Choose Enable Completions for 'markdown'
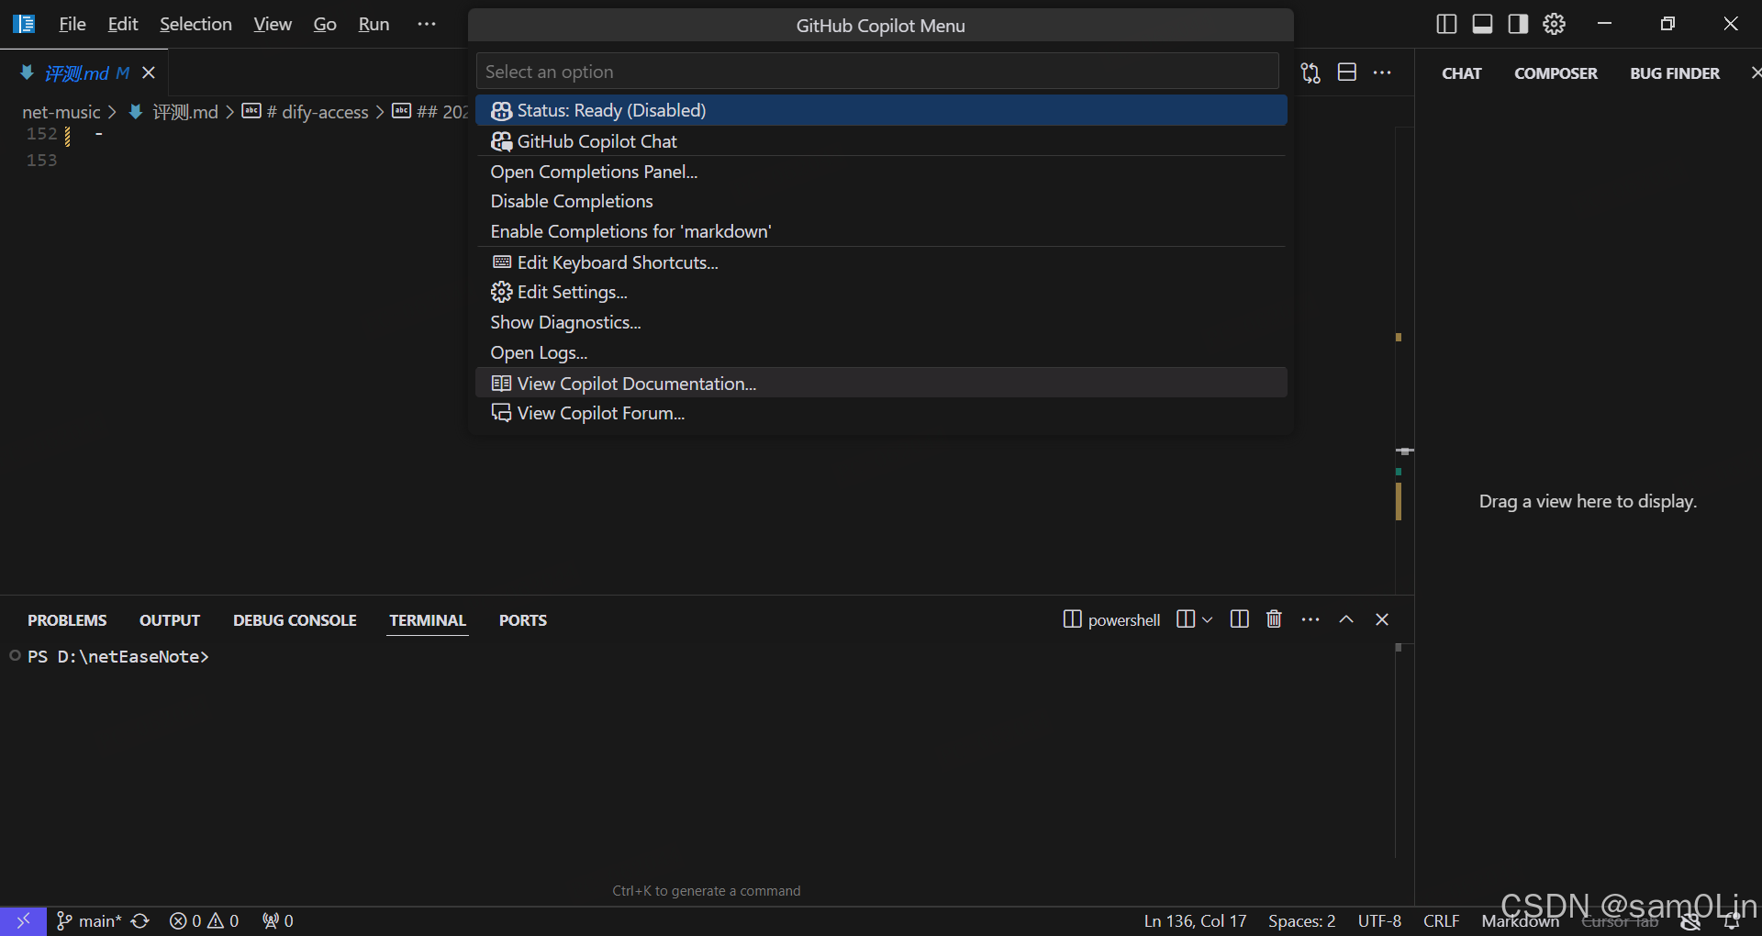 (x=881, y=231)
